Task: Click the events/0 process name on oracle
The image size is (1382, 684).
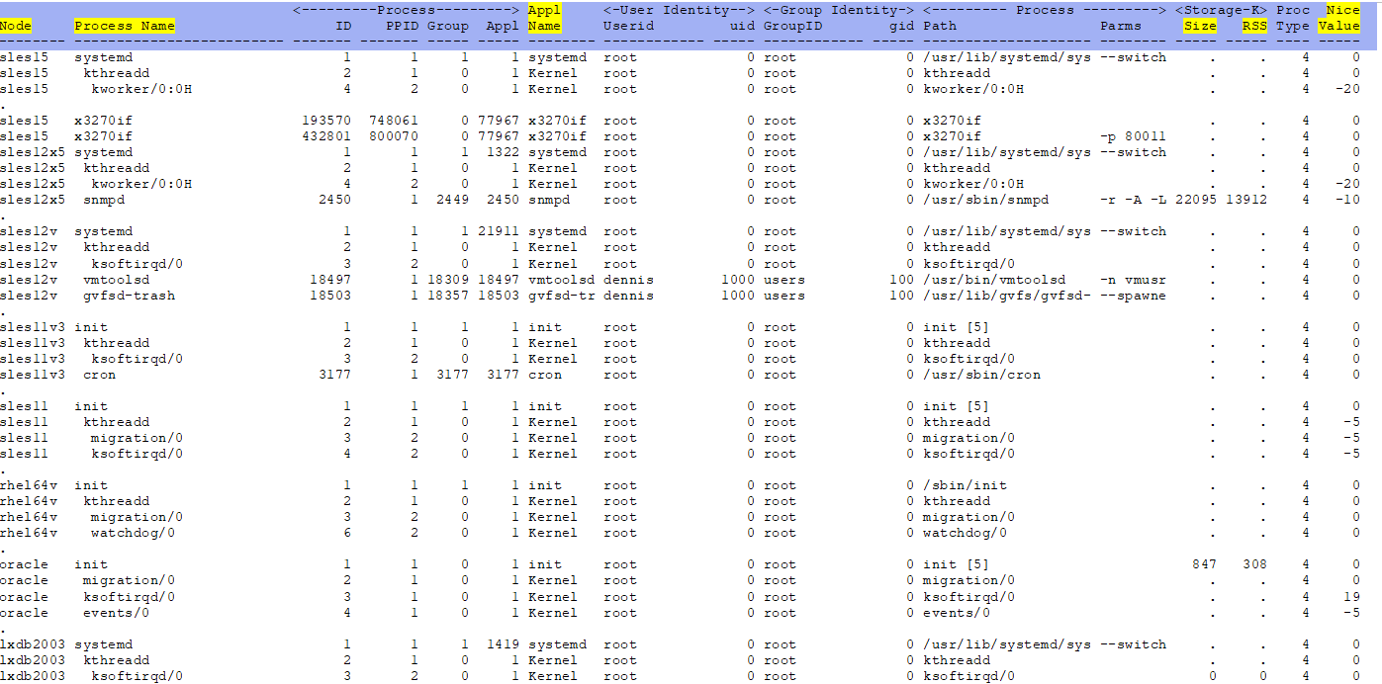Action: [x=116, y=613]
